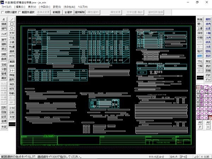Viewport: 212px width, 159px height.
Task: Activate the 複写 copy tool
Action: (x=12, y=89)
